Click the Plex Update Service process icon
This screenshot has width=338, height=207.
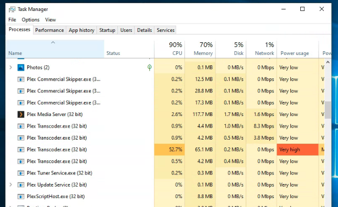pyautogui.click(x=20, y=185)
